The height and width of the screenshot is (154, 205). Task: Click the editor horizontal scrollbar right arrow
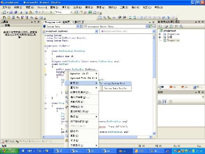[151, 137]
